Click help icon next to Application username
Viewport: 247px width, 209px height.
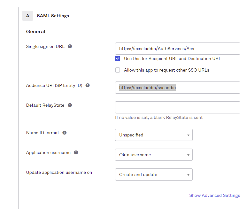[76, 152]
